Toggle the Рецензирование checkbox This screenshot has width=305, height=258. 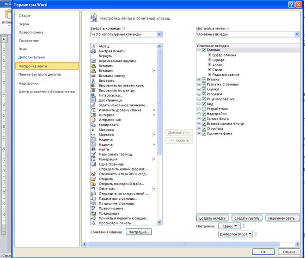[x=204, y=99]
